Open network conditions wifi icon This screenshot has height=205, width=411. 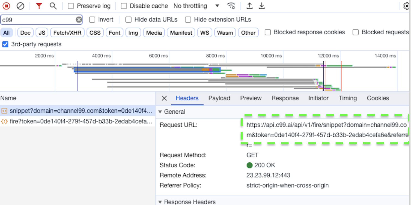231,6
